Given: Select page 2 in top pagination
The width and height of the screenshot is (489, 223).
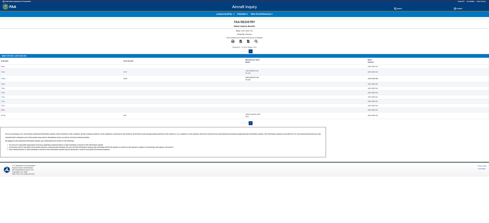Looking at the screenshot, I should [250, 51].
